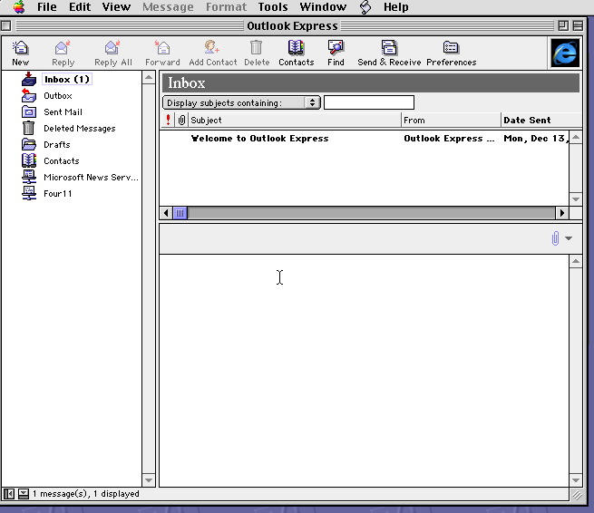Image resolution: width=594 pixels, height=513 pixels.
Task: Sort messages by Subject column
Action: coord(295,120)
